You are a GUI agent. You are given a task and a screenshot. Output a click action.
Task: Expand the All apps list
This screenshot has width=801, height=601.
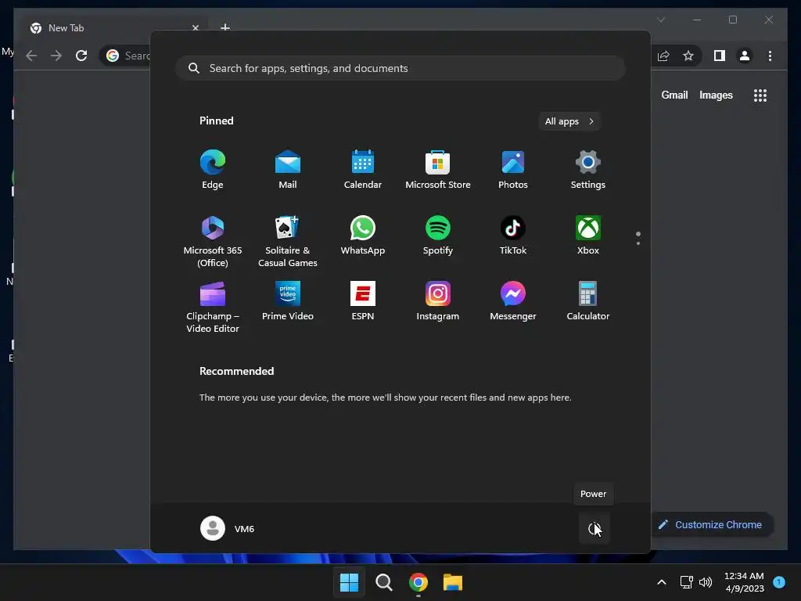(x=569, y=121)
